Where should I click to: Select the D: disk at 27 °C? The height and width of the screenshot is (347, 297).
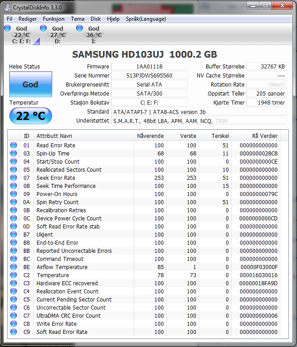click(57, 35)
